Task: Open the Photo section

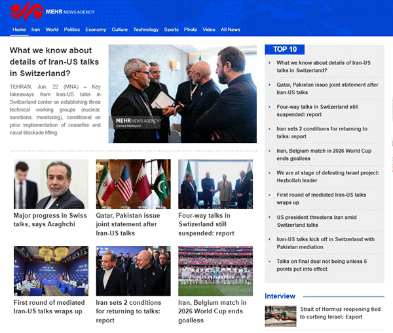Action: pos(191,29)
